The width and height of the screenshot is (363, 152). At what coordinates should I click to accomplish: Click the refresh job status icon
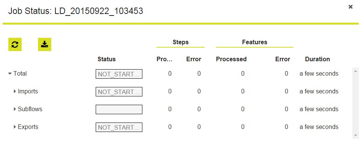15,45
